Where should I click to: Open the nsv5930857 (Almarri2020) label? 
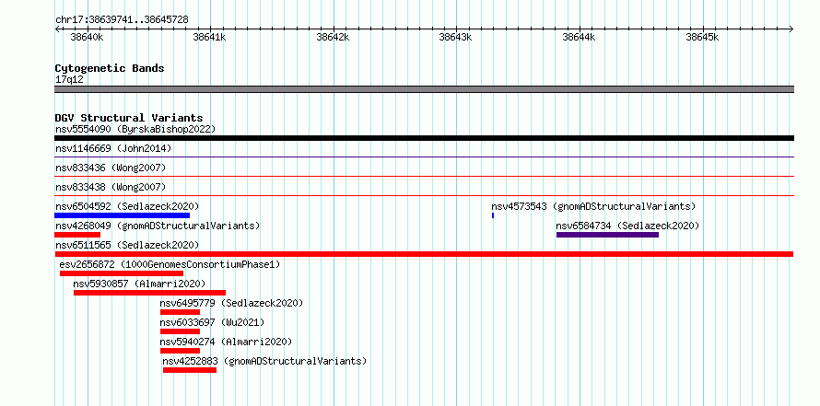139,284
